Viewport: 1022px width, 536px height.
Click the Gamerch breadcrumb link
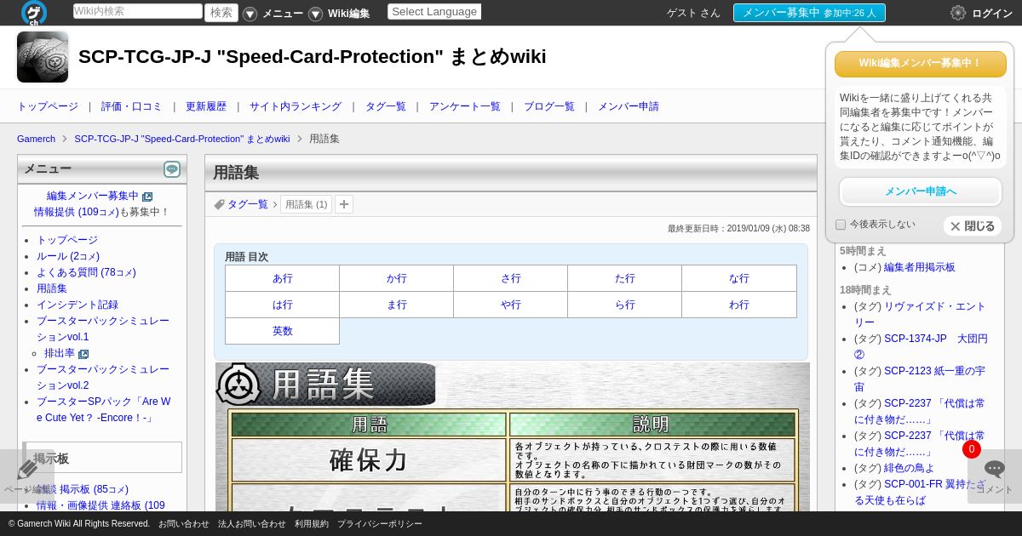tap(36, 139)
